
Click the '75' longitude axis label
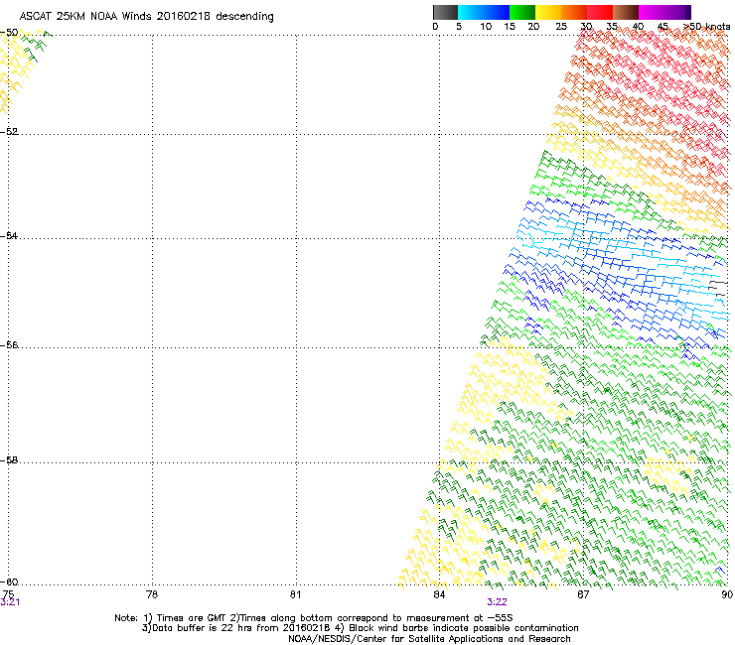click(x=8, y=594)
